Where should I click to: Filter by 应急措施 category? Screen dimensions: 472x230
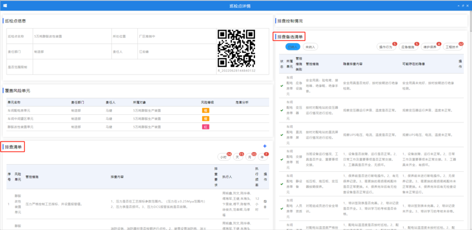pyautogui.click(x=408, y=47)
